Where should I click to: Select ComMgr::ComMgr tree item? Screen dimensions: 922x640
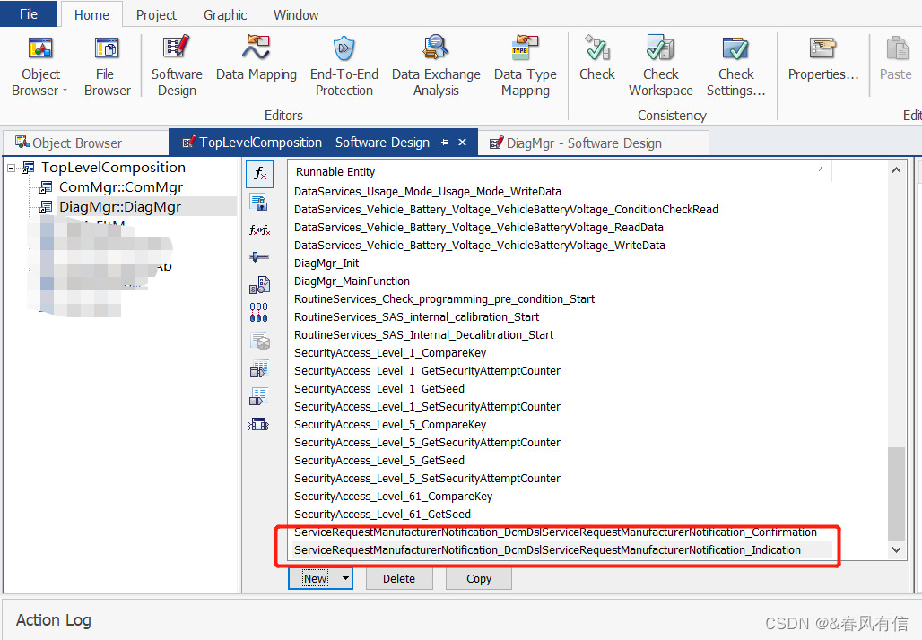coord(120,187)
